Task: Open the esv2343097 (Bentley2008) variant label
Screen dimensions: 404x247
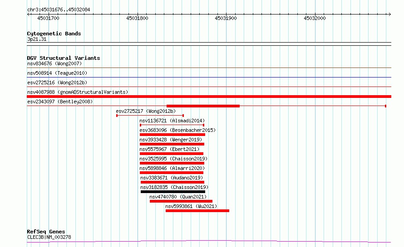Action: pyautogui.click(x=59, y=102)
